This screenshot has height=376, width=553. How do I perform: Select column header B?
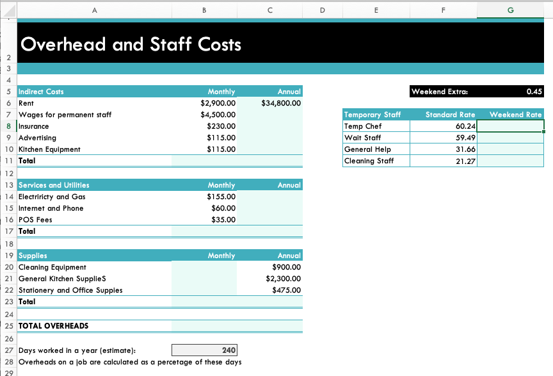click(x=204, y=10)
